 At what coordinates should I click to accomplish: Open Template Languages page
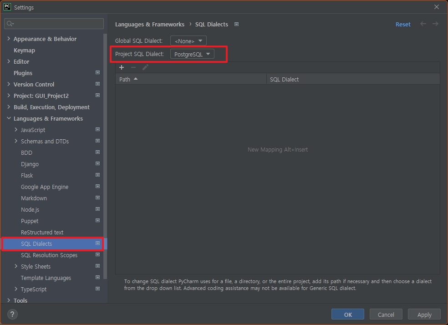point(46,278)
